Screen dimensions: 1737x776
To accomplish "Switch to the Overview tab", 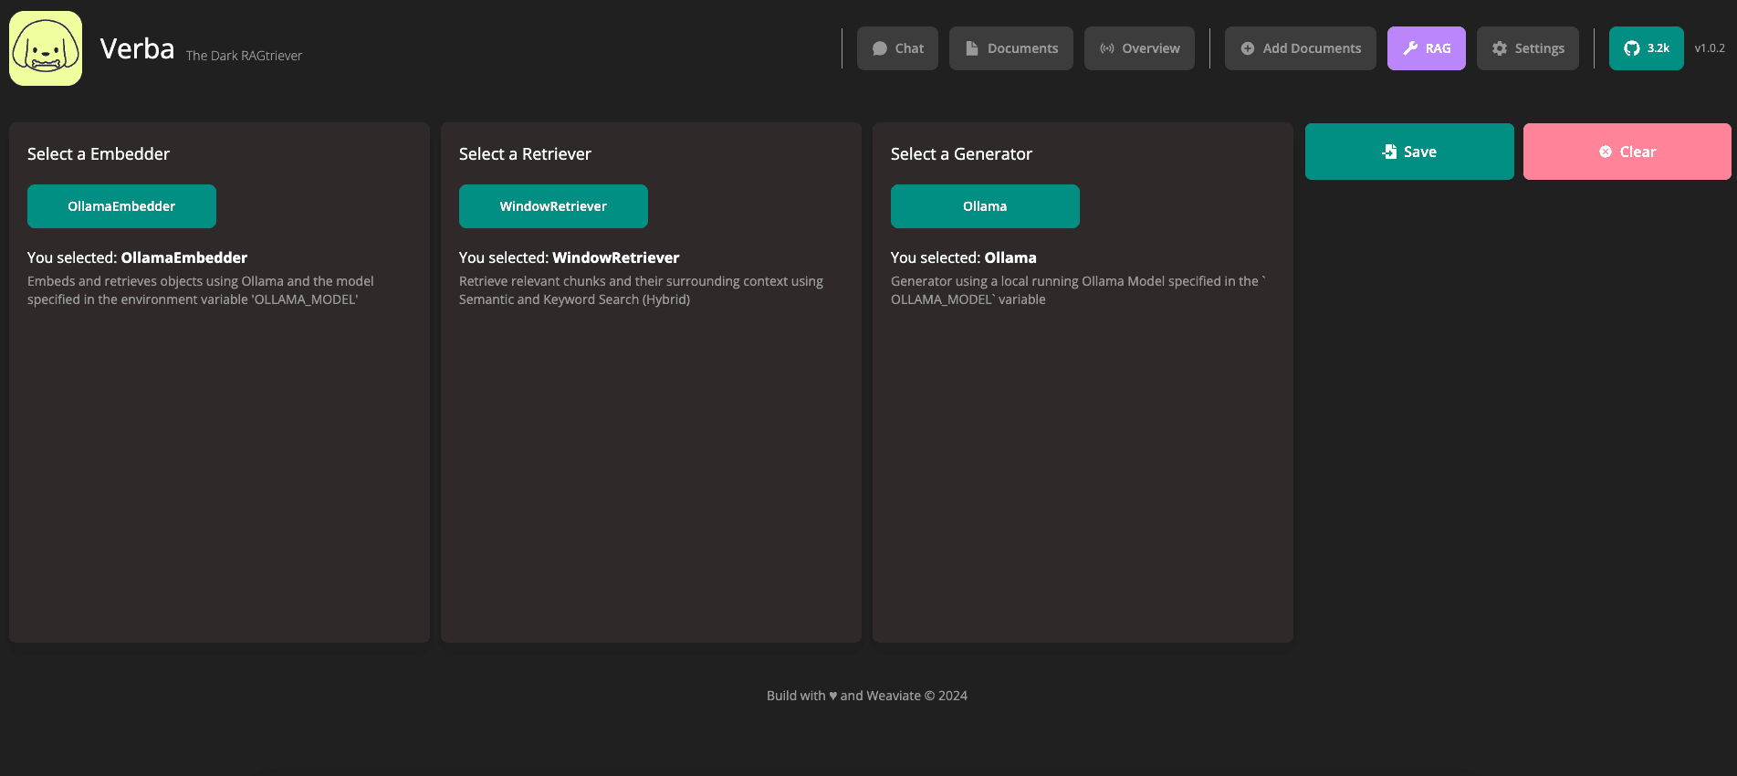I will point(1139,48).
